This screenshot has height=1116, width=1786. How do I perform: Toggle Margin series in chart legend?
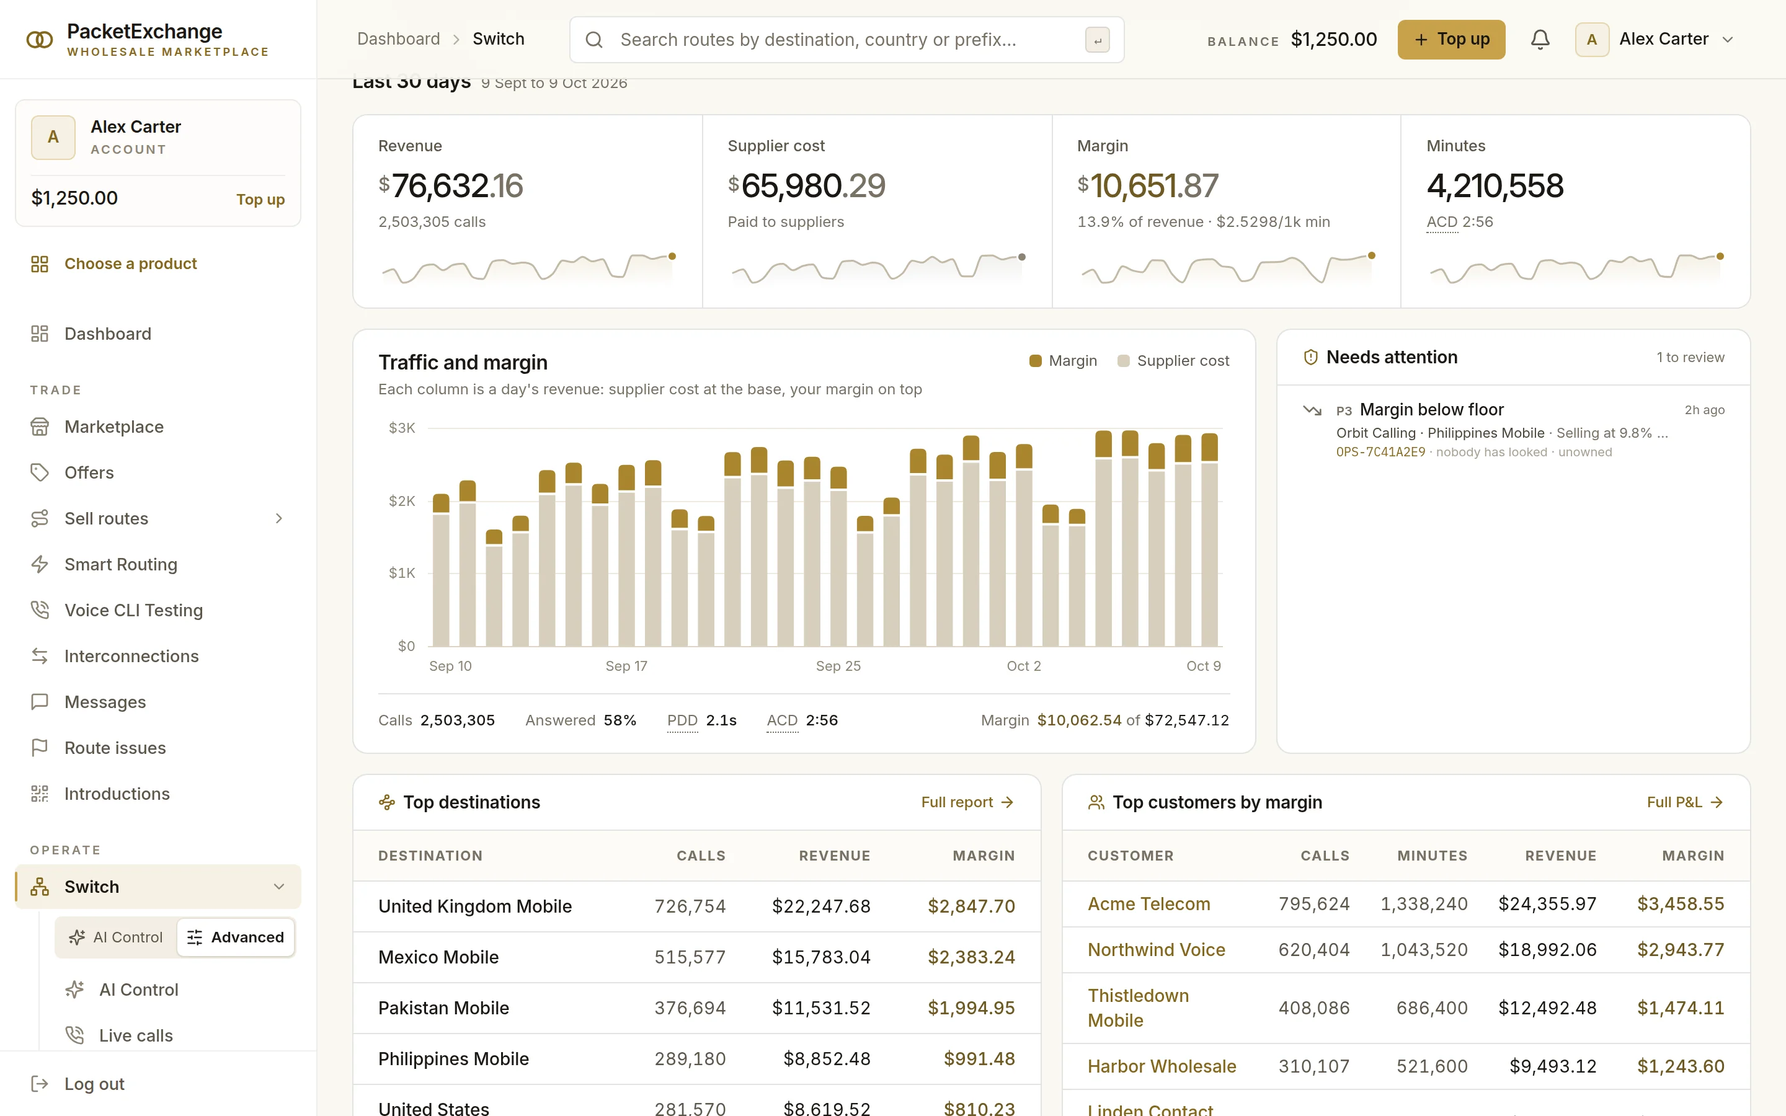coord(1063,361)
